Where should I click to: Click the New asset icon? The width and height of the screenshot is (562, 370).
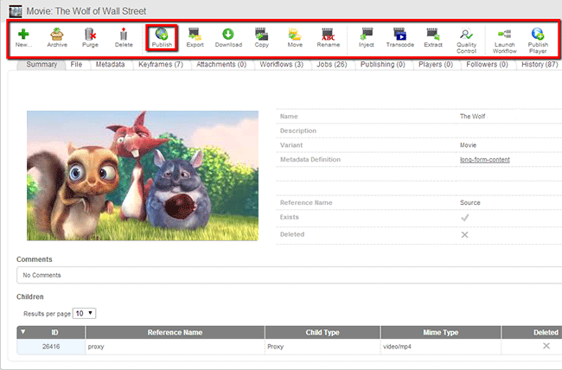[23, 35]
